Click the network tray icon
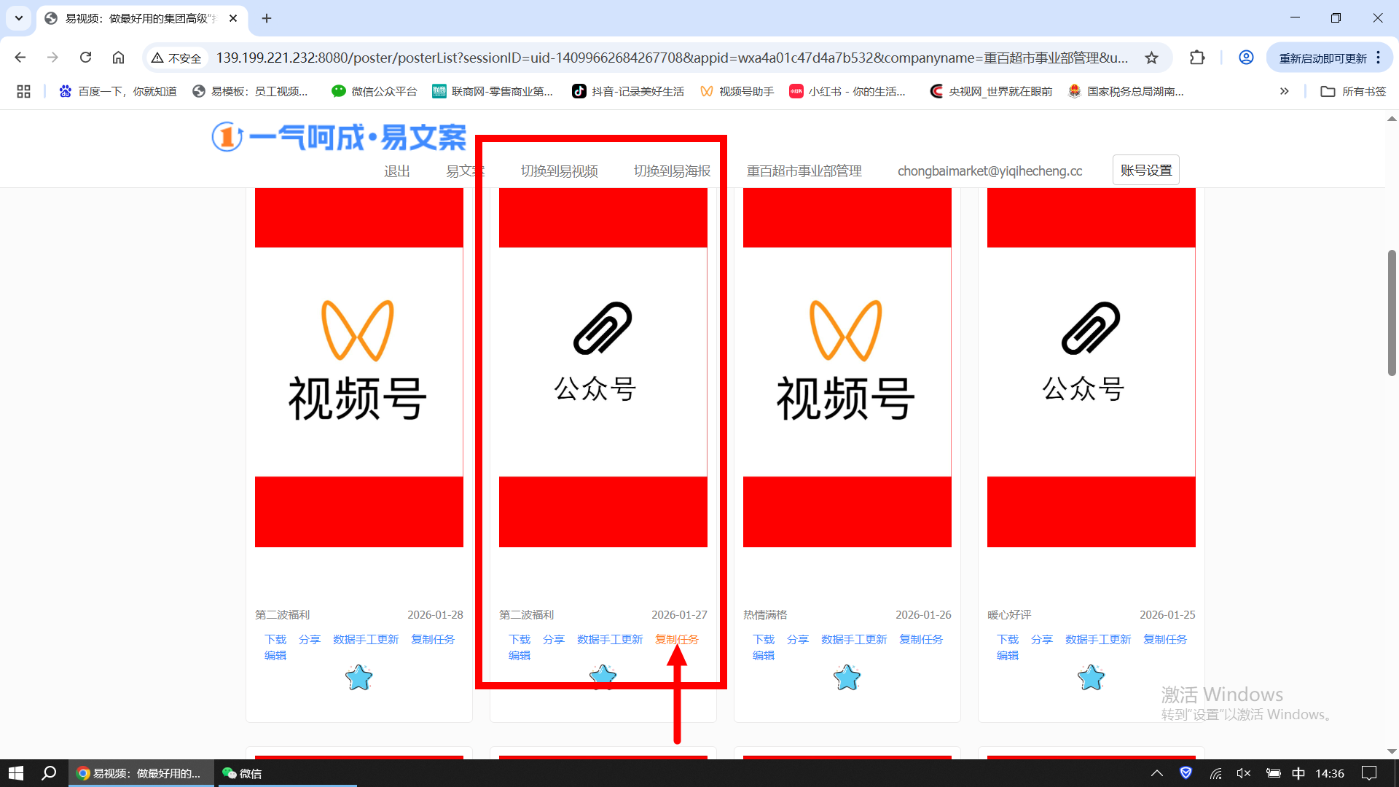This screenshot has width=1399, height=787. pos(1215,773)
